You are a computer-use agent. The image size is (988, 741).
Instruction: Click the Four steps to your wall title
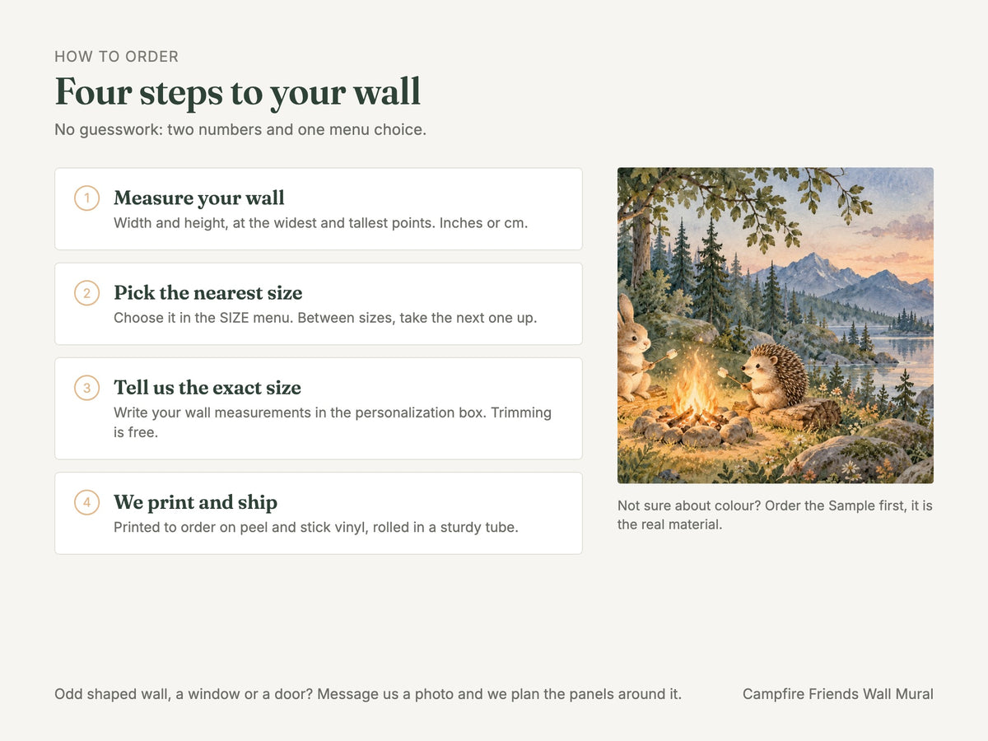(238, 91)
